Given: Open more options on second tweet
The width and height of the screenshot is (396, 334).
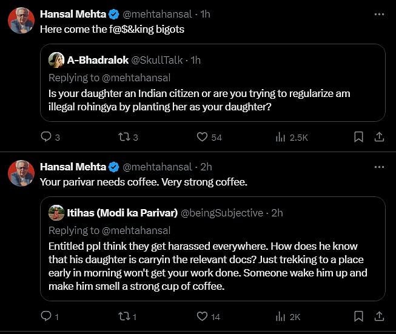Looking at the screenshot, I should tap(379, 167).
